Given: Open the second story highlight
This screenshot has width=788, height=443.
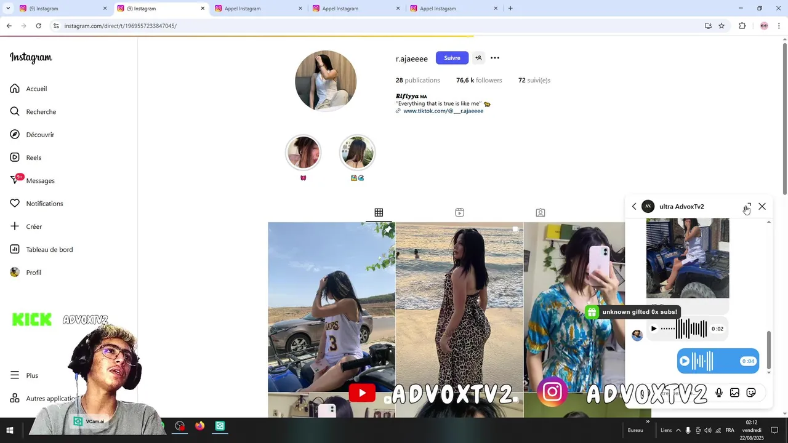Looking at the screenshot, I should [357, 153].
